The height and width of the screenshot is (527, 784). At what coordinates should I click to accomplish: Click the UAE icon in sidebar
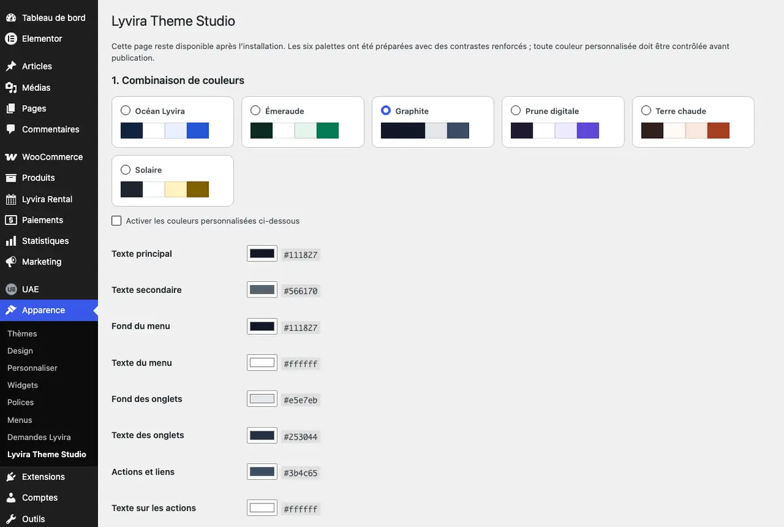click(x=11, y=290)
